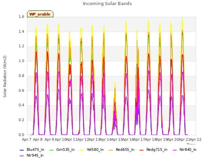Toggle the Grn535_in legend entry
The height and width of the screenshot is (162, 216).
point(62,150)
